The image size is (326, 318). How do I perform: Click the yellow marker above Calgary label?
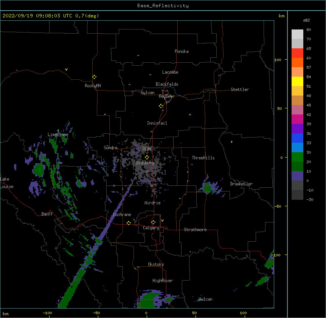pos(153,222)
